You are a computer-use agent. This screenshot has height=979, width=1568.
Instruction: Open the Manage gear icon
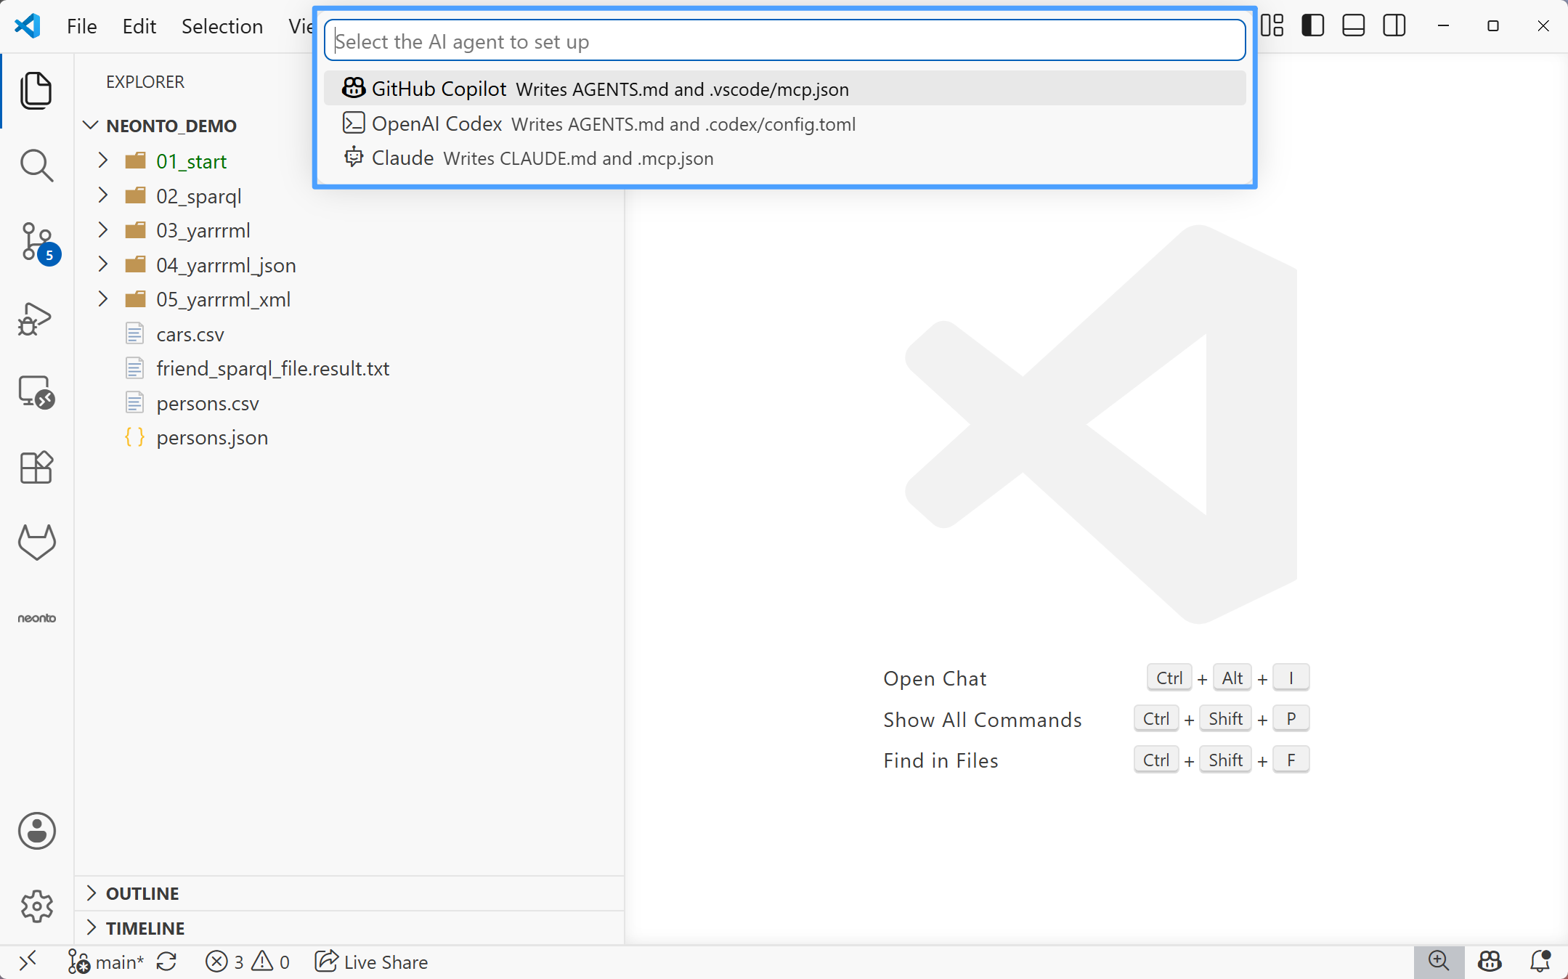point(36,906)
